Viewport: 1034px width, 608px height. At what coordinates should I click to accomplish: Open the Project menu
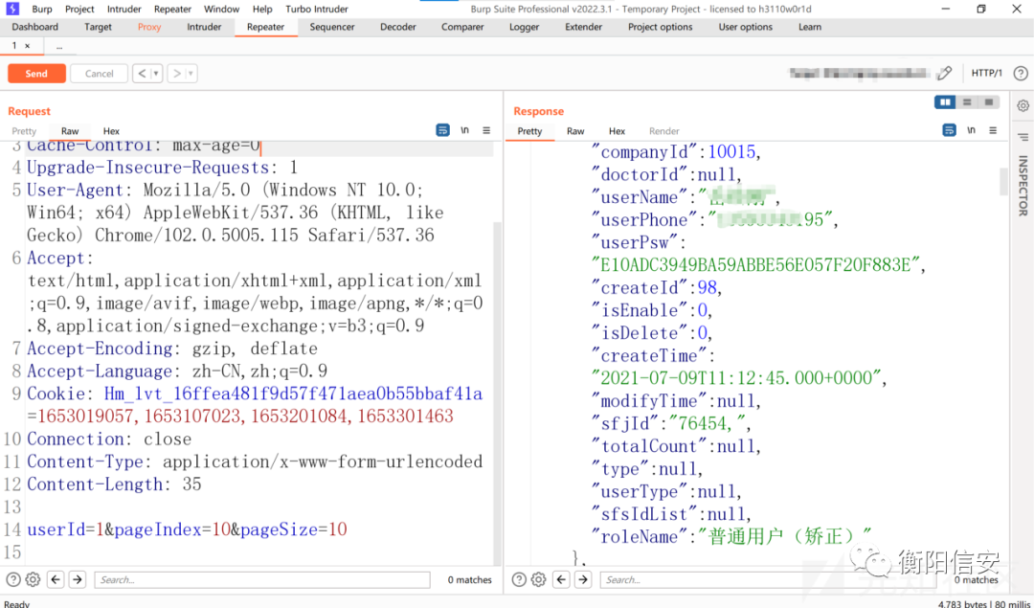coord(79,10)
